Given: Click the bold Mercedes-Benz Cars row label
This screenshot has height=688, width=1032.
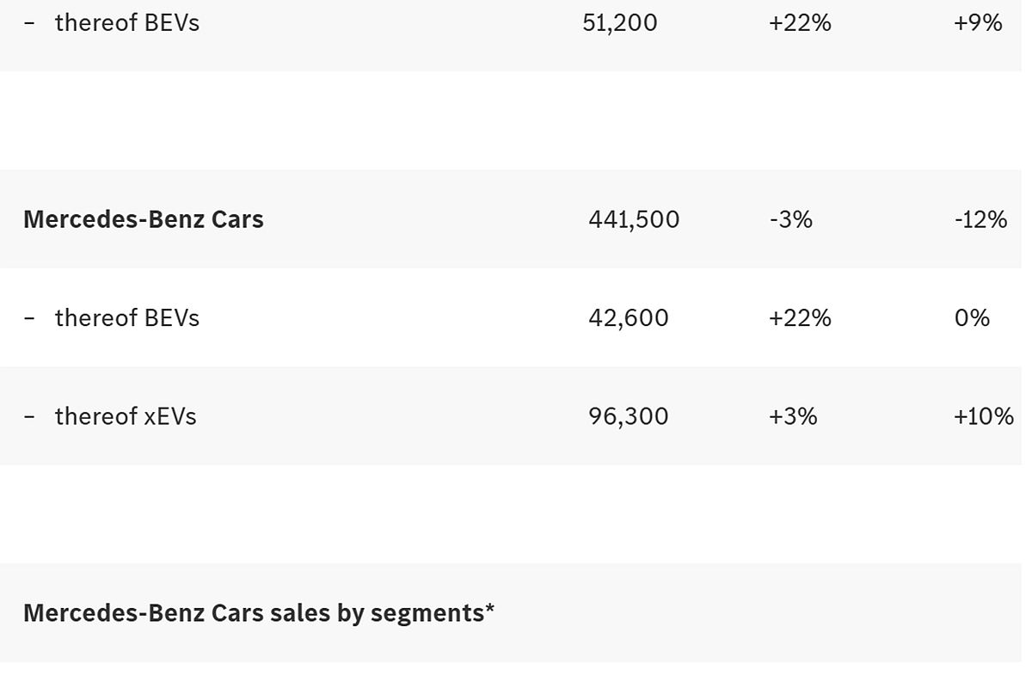Looking at the screenshot, I should point(144,219).
